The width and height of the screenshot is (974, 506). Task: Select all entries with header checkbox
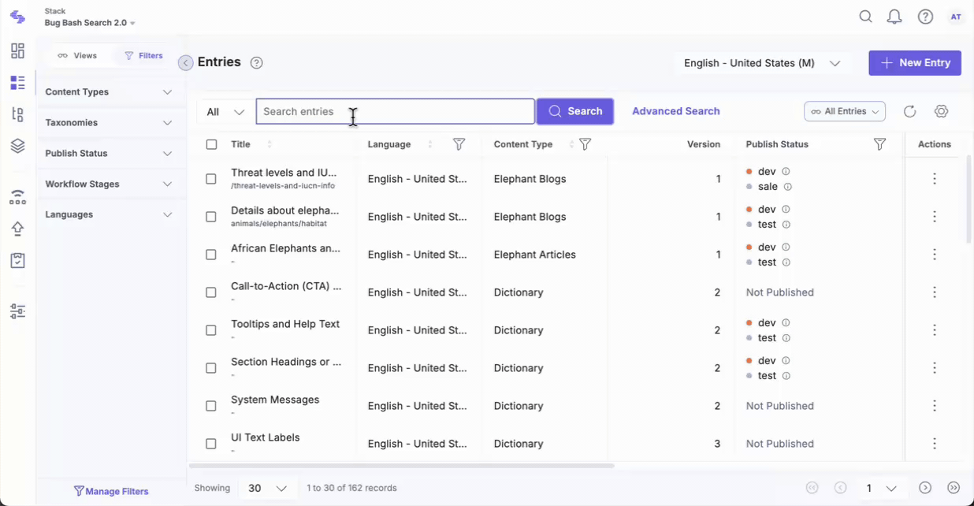[211, 144]
